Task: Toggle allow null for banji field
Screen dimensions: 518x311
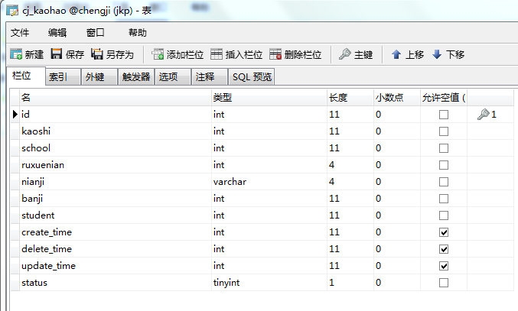Action: click(x=444, y=199)
